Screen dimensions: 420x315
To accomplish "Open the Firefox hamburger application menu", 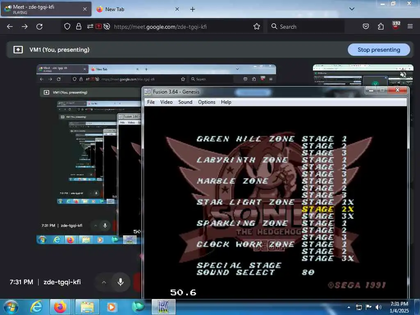I will click(410, 26).
